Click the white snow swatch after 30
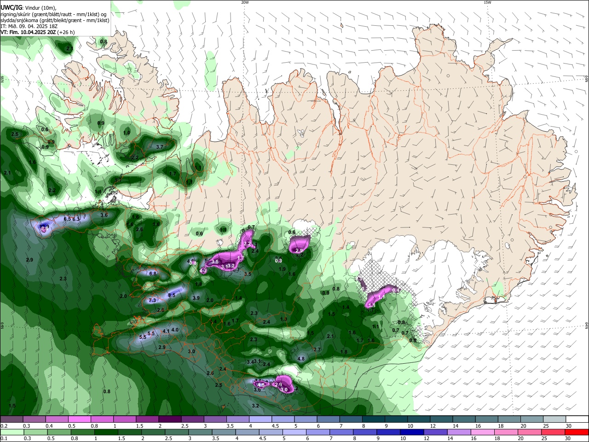Viewport: 589px width, 442px height. (577, 419)
